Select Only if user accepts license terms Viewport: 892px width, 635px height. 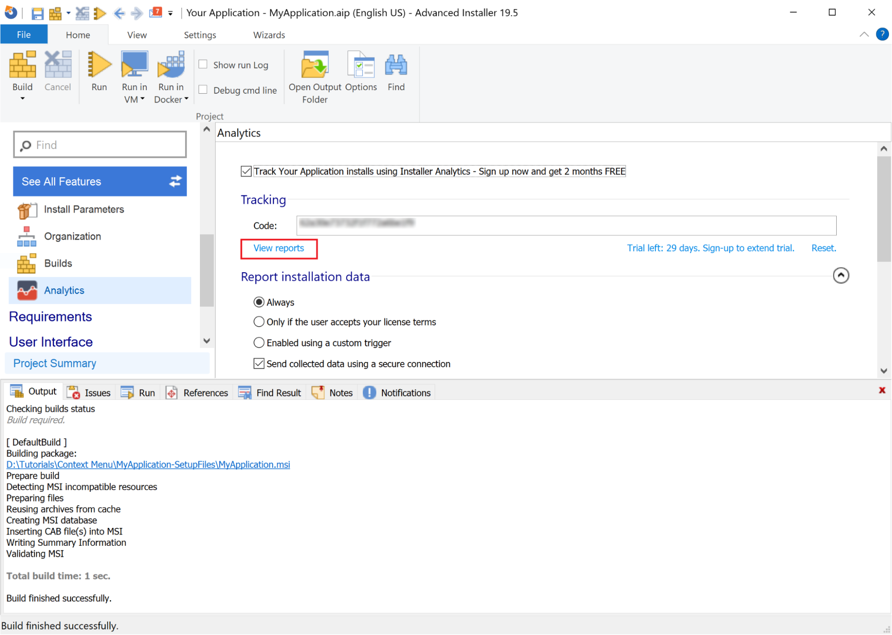tap(259, 322)
